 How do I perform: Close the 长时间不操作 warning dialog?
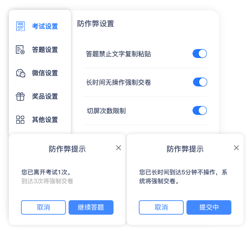point(237,147)
